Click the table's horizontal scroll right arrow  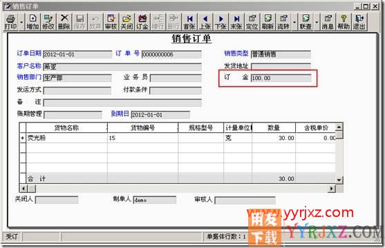tap(332, 189)
